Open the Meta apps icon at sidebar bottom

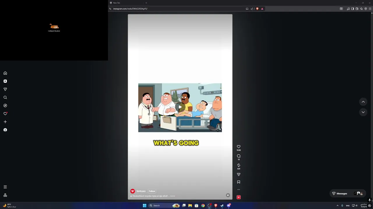coord(5,195)
